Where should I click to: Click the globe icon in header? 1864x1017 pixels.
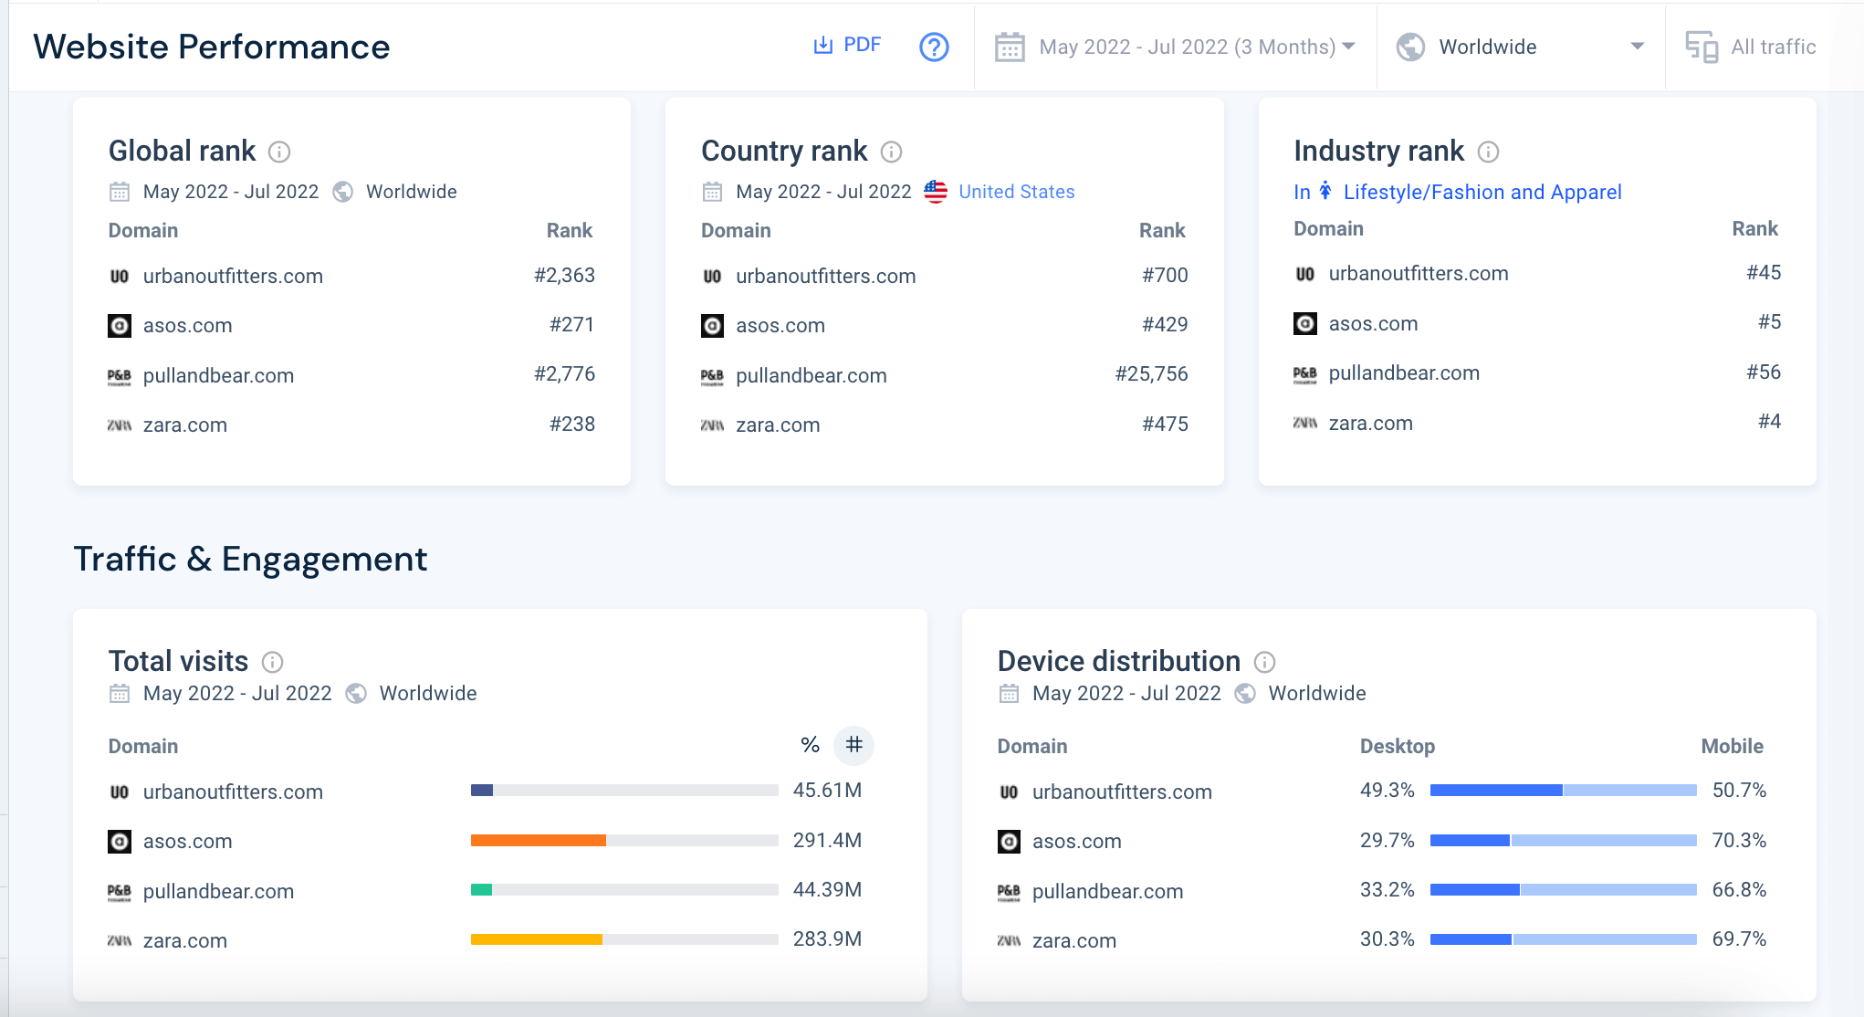click(x=1410, y=47)
